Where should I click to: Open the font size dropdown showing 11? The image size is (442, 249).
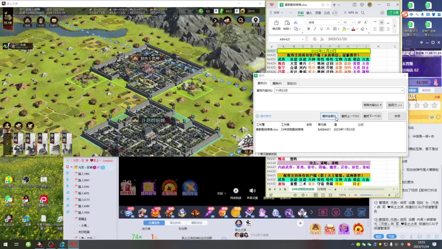click(353, 22)
